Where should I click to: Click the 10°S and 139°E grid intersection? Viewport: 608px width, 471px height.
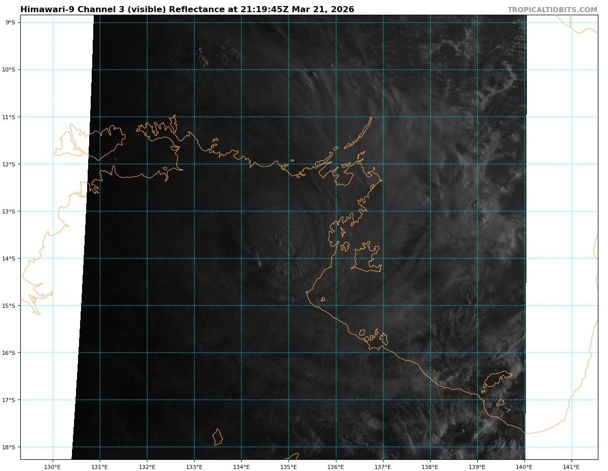point(477,70)
